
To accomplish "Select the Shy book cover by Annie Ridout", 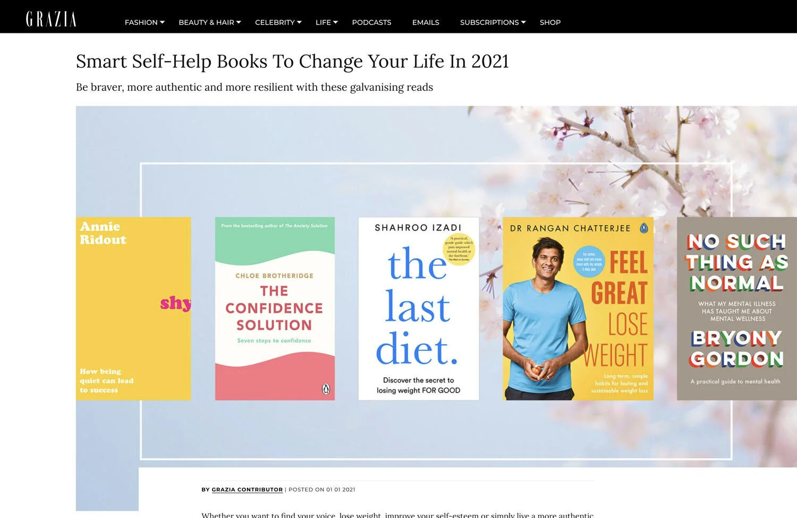I will tap(133, 308).
